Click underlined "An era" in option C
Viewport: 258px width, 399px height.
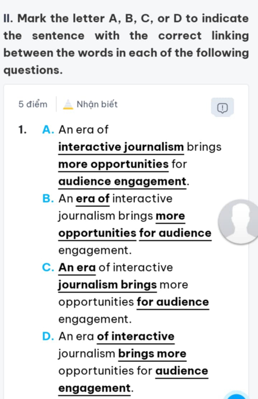pos(77,268)
